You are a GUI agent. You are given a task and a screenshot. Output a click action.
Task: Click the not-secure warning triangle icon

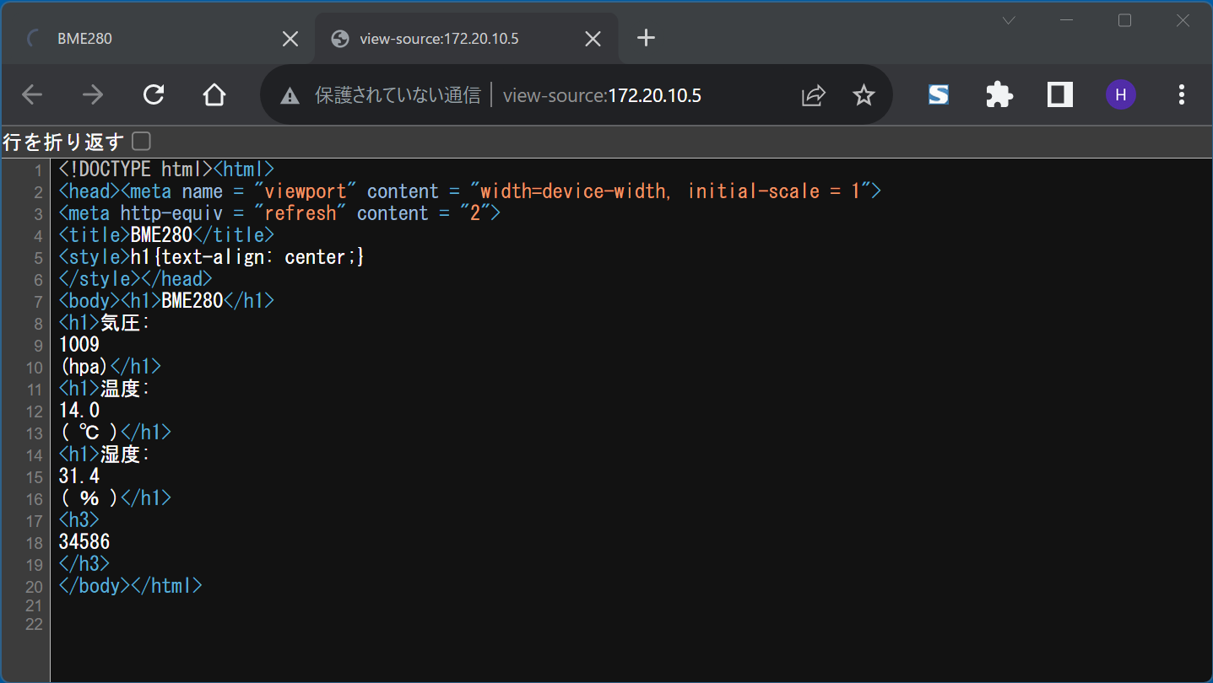point(290,95)
